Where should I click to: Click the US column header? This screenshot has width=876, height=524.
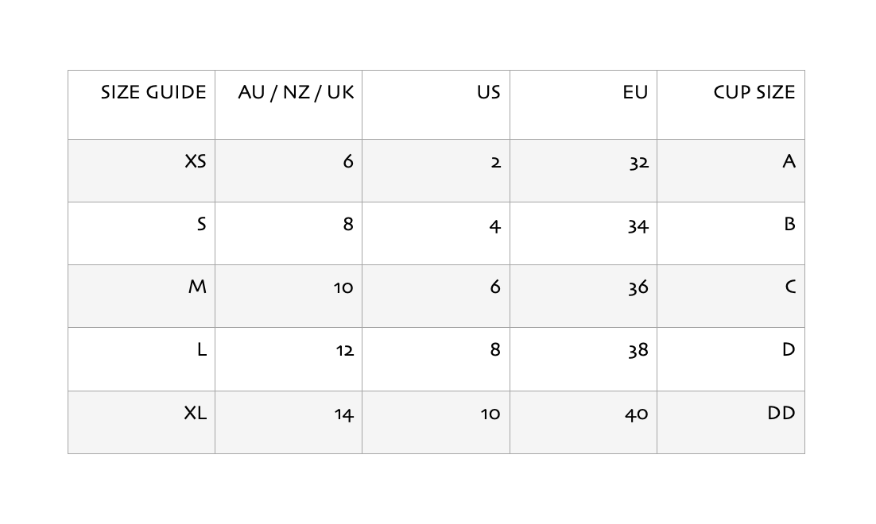click(x=488, y=92)
